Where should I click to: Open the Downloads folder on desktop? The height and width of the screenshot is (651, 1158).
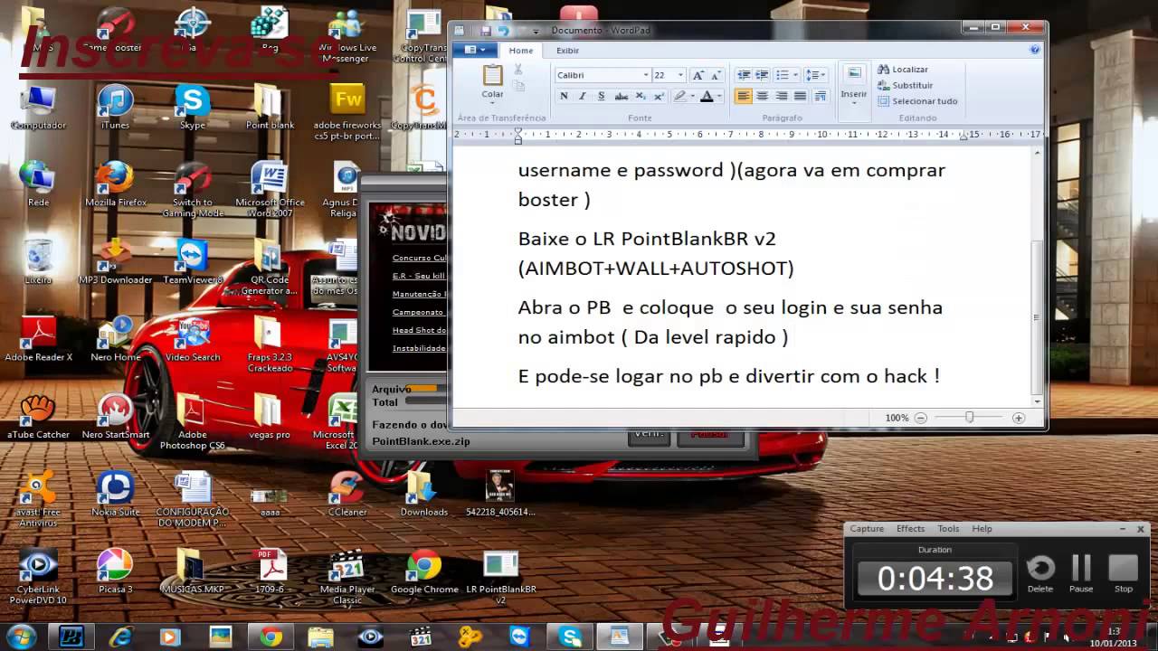[x=424, y=494]
